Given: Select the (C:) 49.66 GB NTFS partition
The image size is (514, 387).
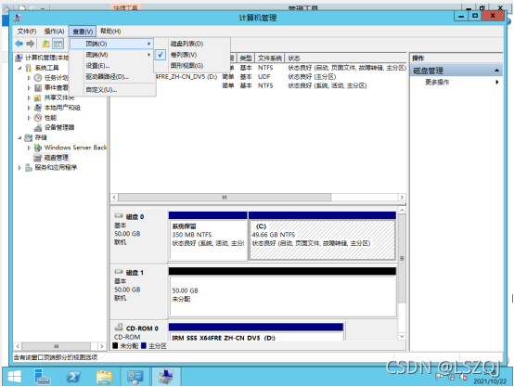Looking at the screenshot, I should coord(322,240).
